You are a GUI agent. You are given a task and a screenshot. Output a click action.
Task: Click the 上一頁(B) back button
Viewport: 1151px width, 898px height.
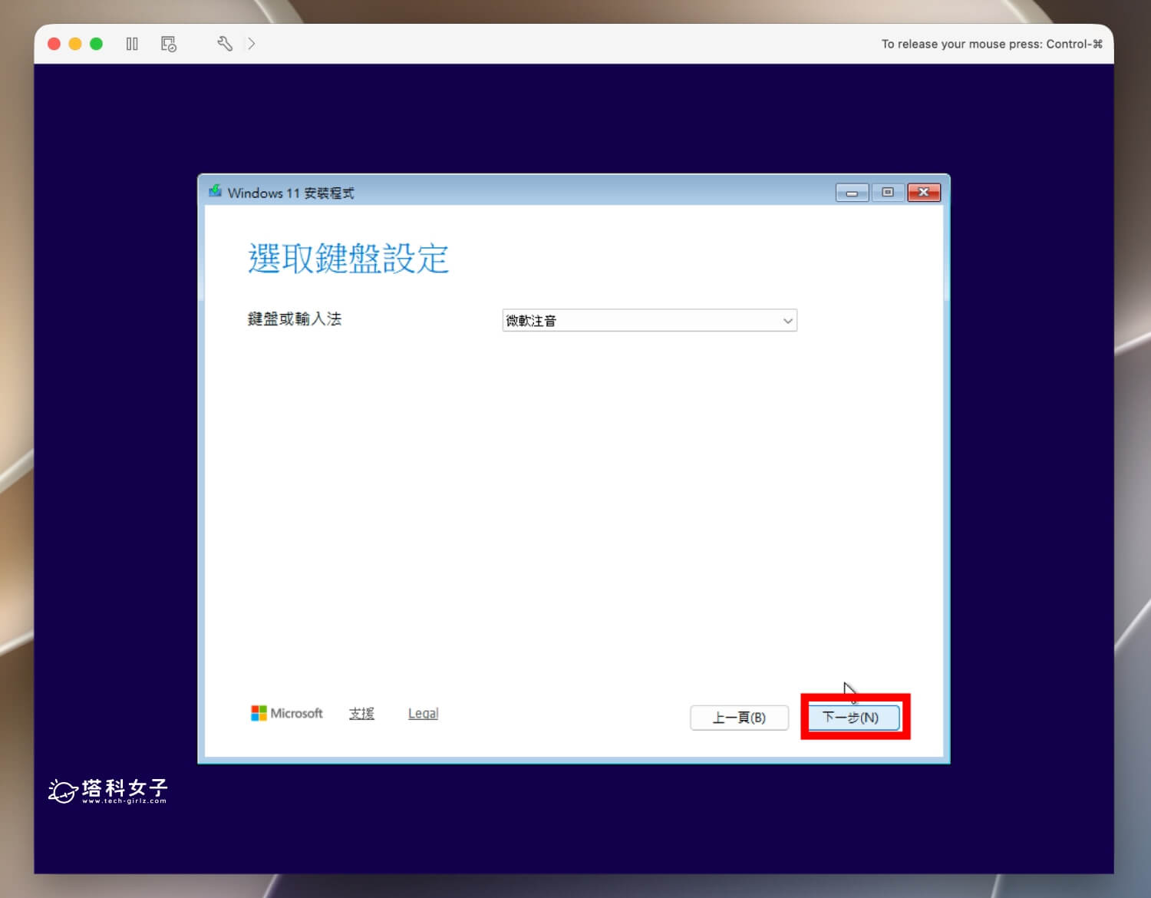[739, 717]
